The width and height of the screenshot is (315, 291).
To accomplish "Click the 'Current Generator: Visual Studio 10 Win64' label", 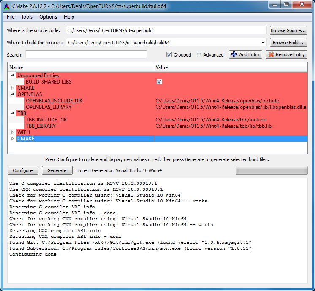I will click(119, 170).
